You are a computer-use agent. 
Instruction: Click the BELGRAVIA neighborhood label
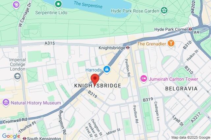tap(181, 89)
